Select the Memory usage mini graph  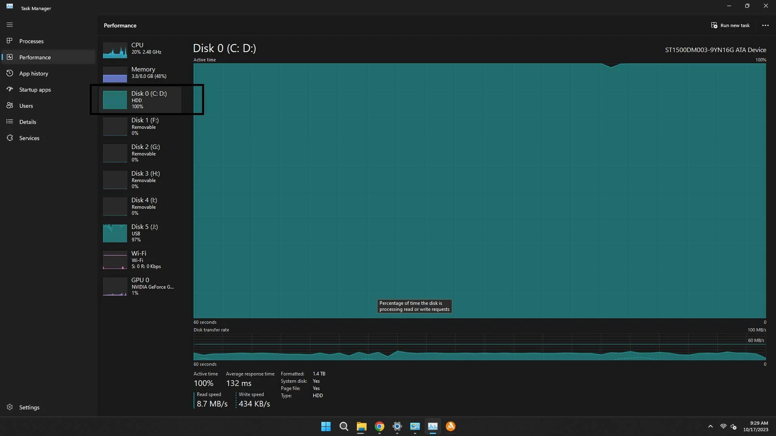(x=115, y=74)
